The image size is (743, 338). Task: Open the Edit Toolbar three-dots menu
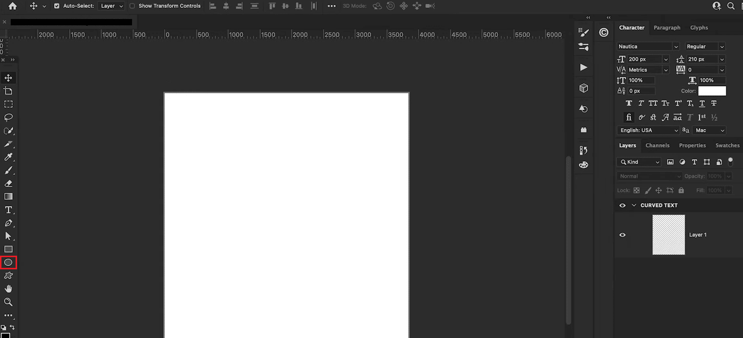[x=8, y=316]
